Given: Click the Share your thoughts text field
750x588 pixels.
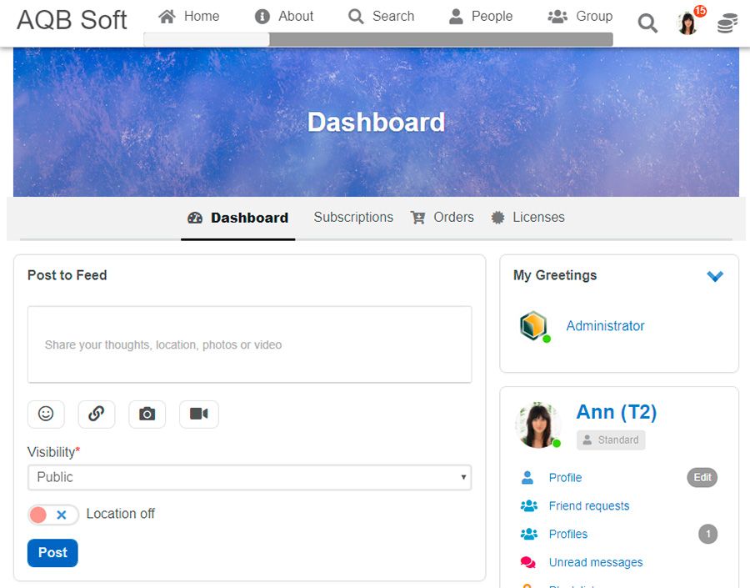Looking at the screenshot, I should [x=249, y=344].
